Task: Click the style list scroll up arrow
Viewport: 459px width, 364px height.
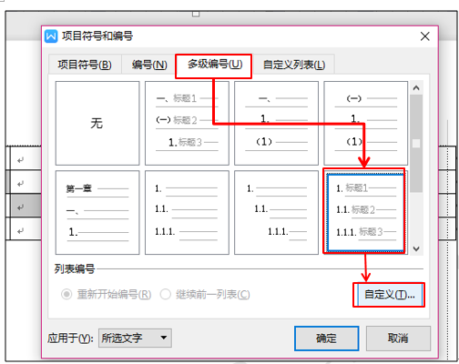Action: (416, 88)
